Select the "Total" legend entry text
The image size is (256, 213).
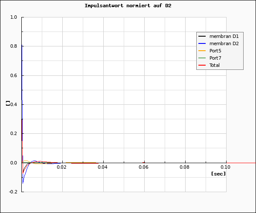[215, 65]
